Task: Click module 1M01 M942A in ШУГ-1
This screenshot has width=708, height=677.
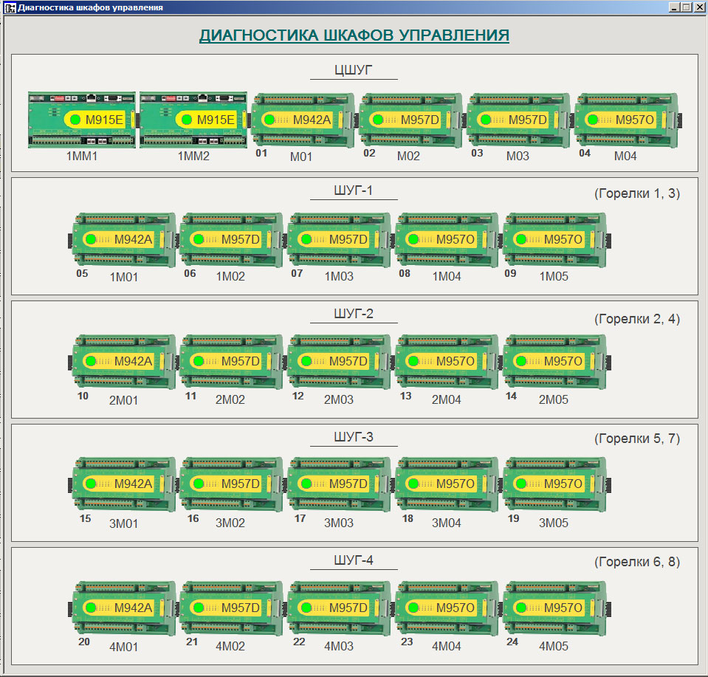Action: pos(123,239)
